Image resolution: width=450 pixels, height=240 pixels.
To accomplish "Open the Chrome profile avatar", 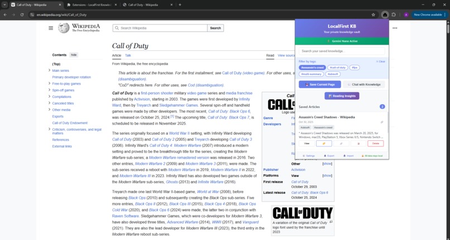I will click(x=406, y=14).
